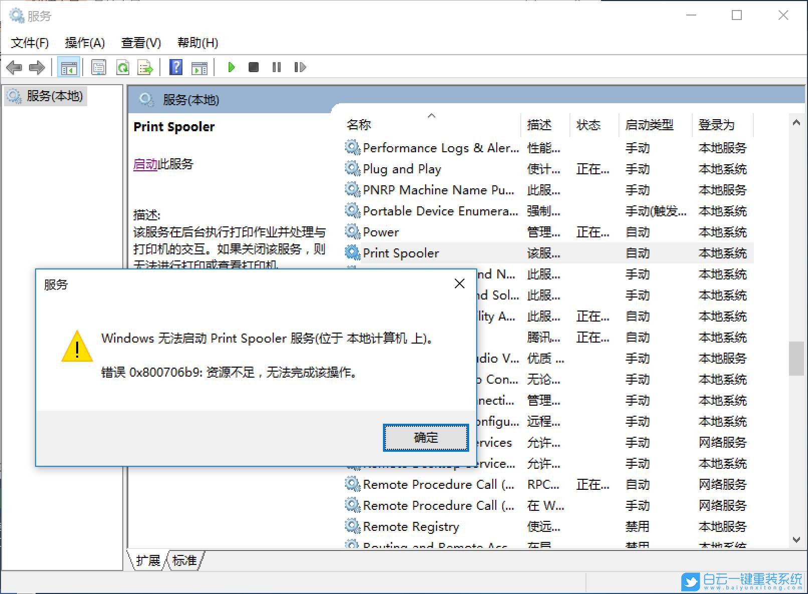Click the Restart Service icon

point(299,67)
